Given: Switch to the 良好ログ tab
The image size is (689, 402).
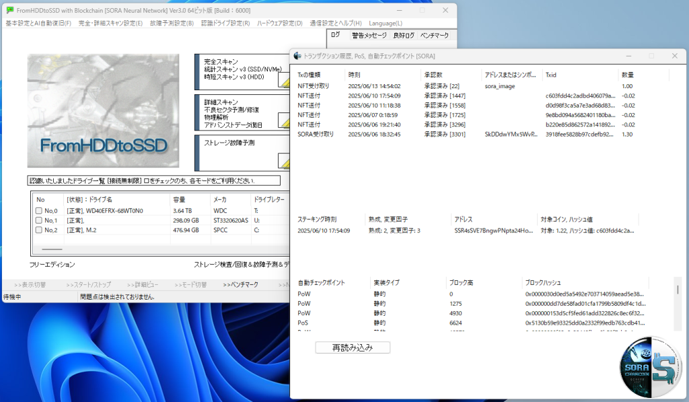Looking at the screenshot, I should point(404,35).
